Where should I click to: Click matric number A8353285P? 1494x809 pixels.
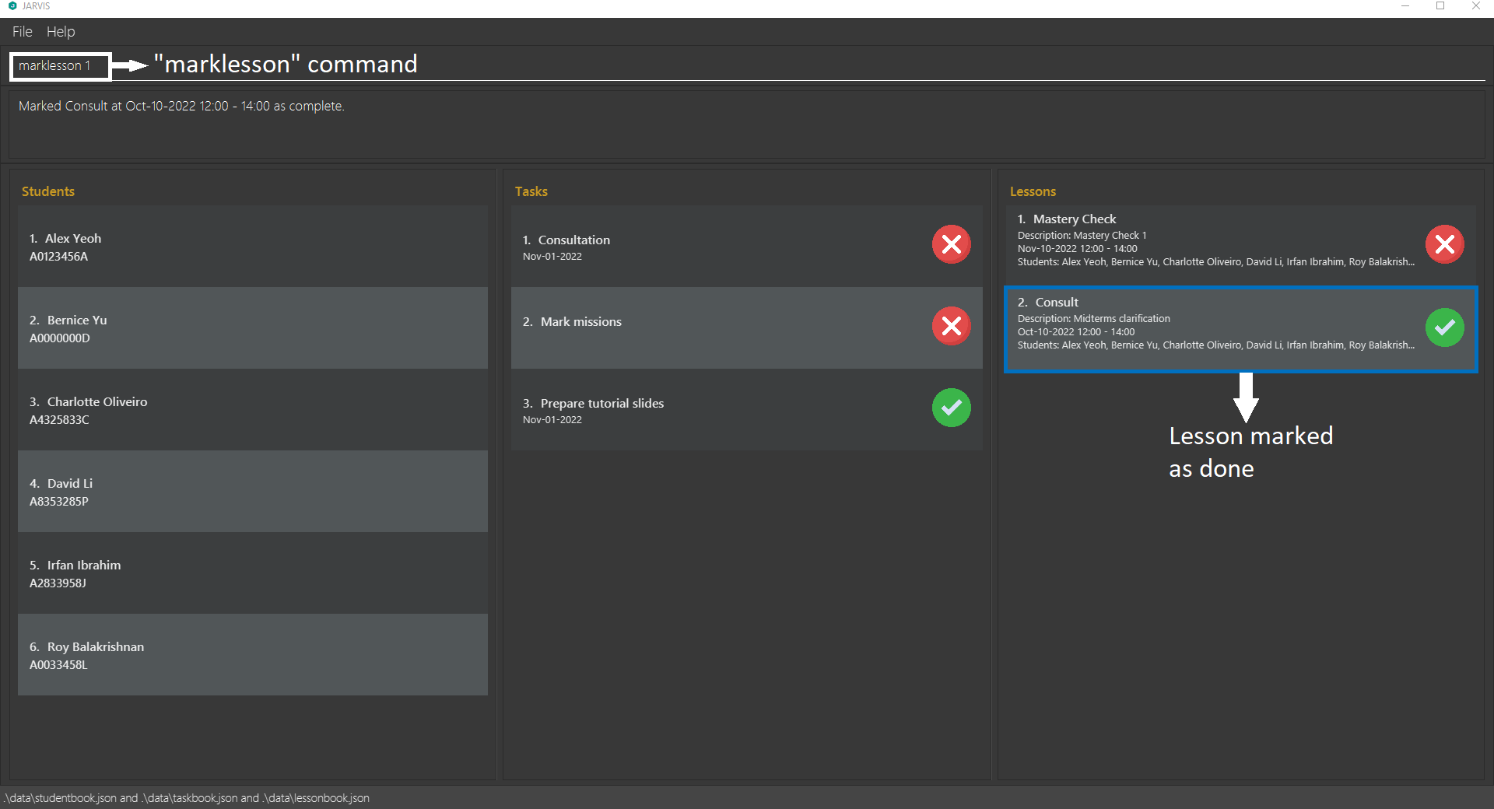tap(59, 502)
